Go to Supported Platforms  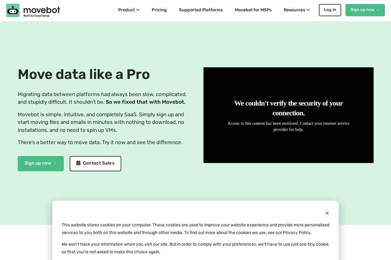[x=201, y=10]
